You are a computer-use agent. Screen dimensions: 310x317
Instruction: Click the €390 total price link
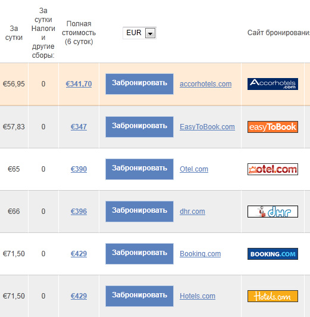pyautogui.click(x=79, y=169)
